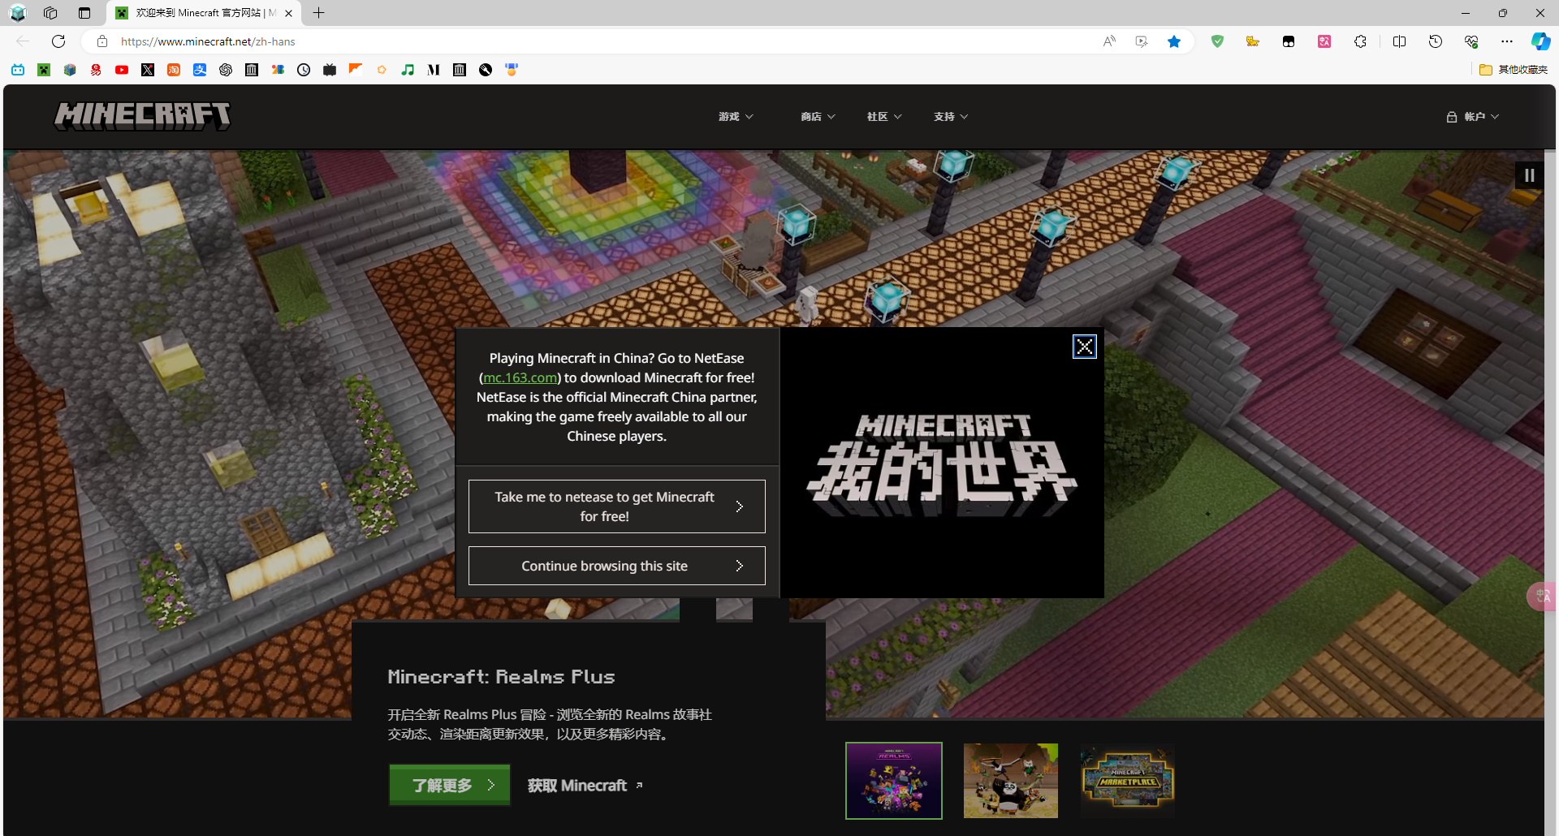Go back with the browser back arrow

point(23,41)
